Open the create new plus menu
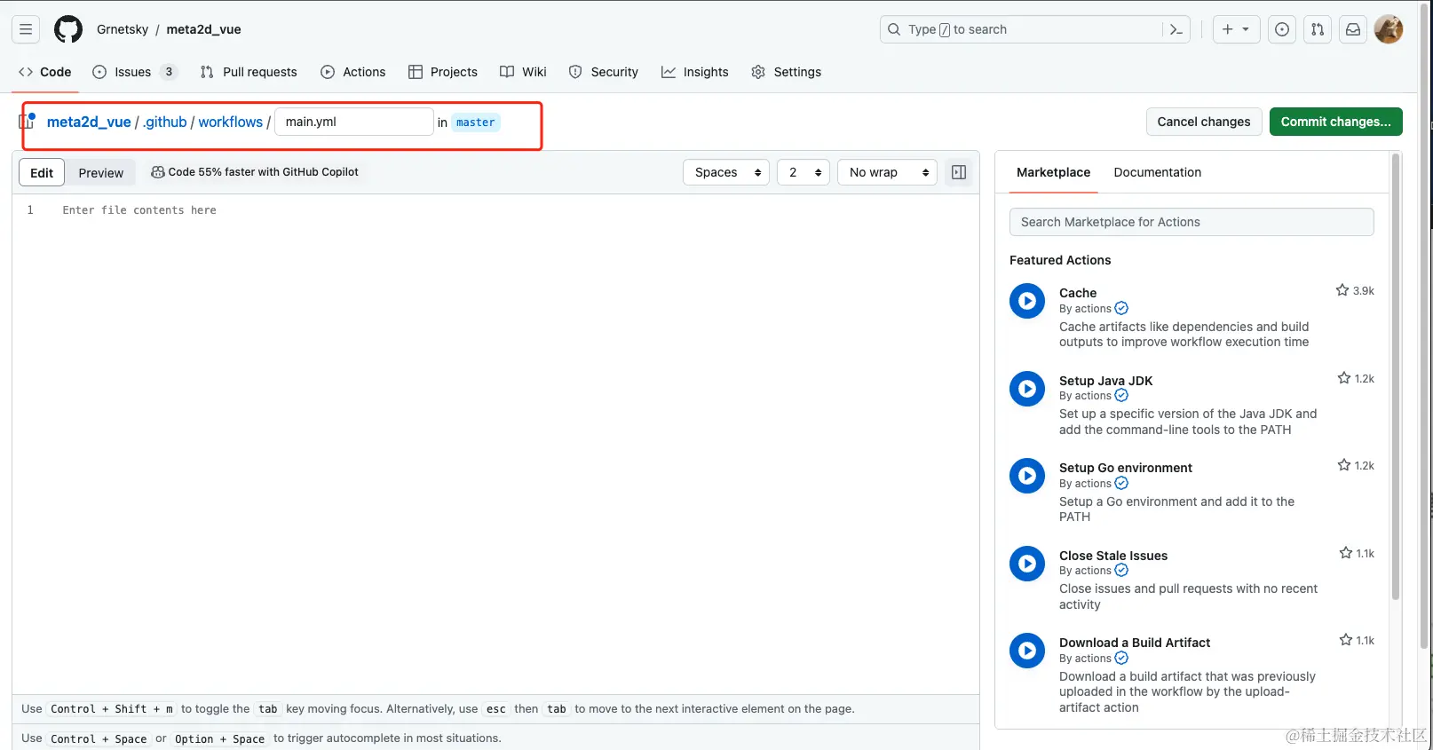 (x=1236, y=29)
